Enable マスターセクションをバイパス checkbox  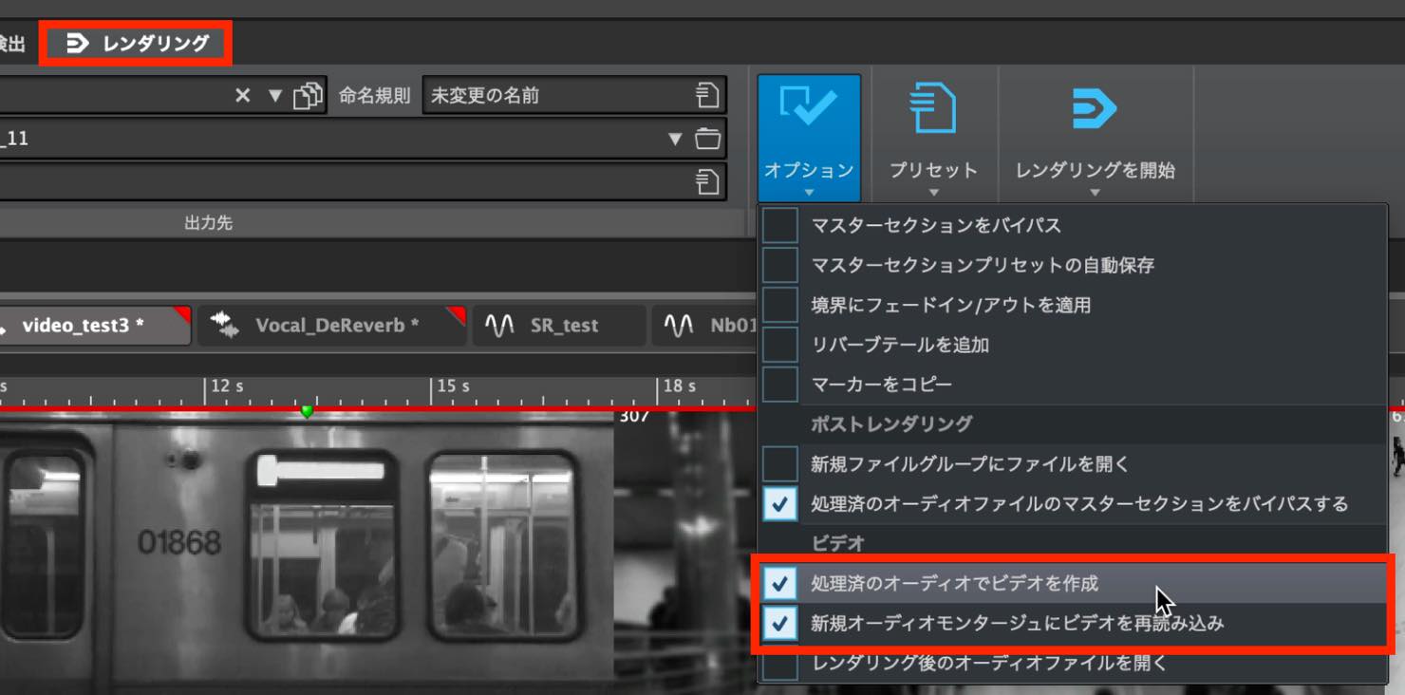pyautogui.click(x=780, y=226)
